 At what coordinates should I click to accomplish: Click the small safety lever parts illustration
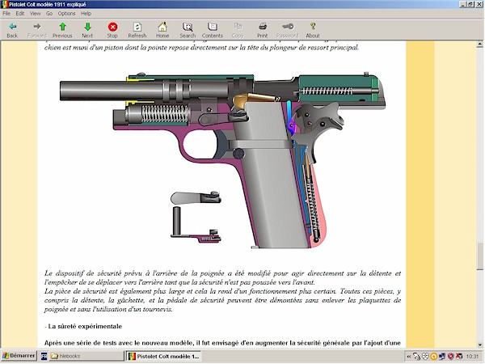coord(196,217)
